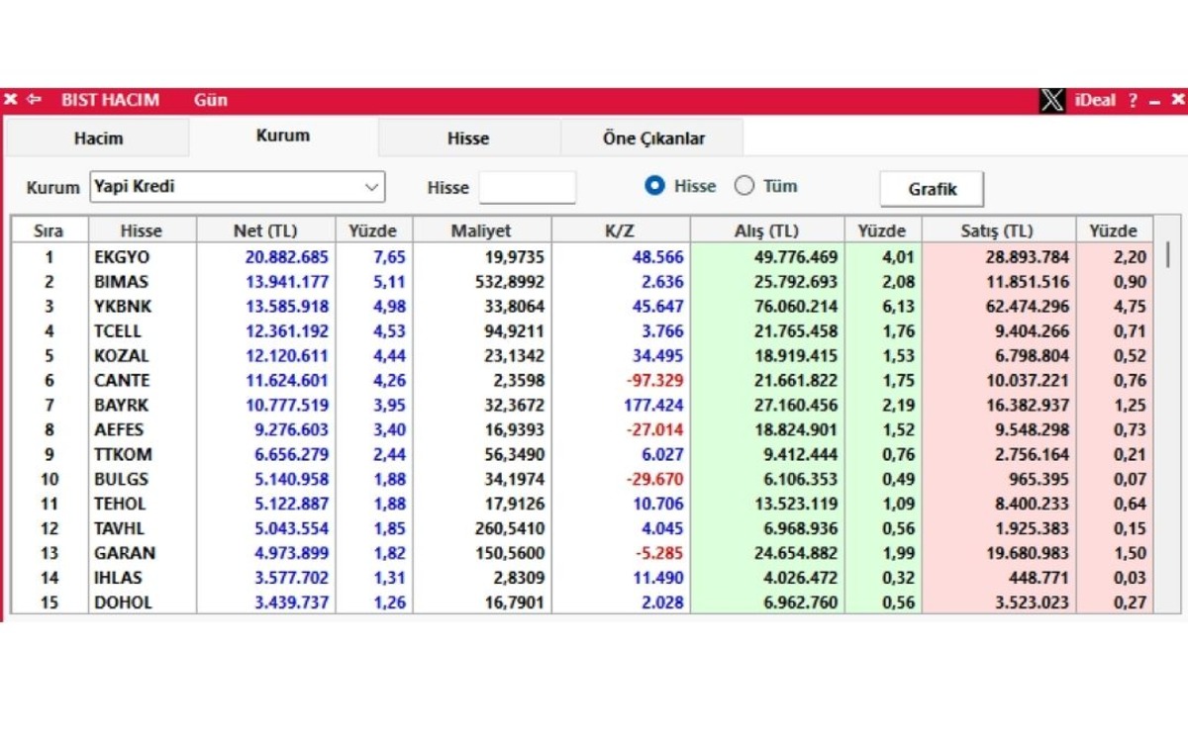Click K/Z value -5.285 for GARAN
This screenshot has height=742, width=1188.
click(x=658, y=554)
